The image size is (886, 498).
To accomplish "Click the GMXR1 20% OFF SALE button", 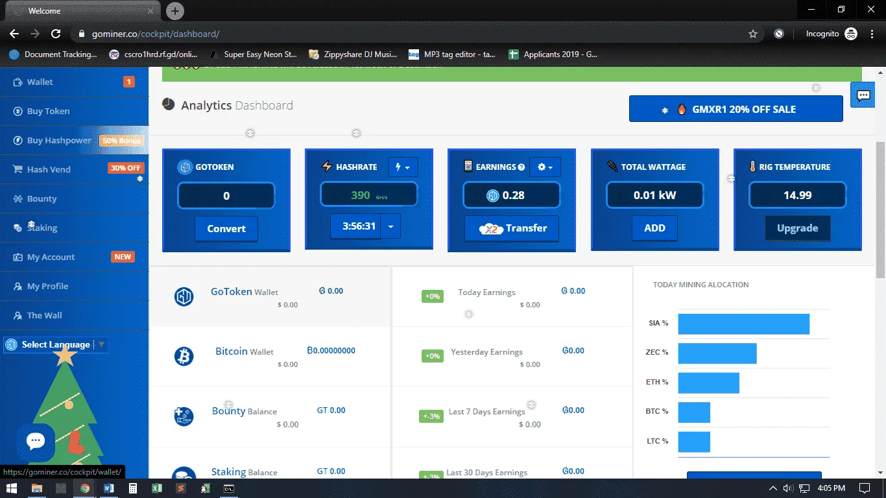I will [x=736, y=109].
